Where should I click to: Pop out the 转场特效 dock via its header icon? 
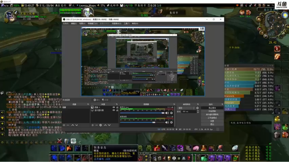[198, 104]
